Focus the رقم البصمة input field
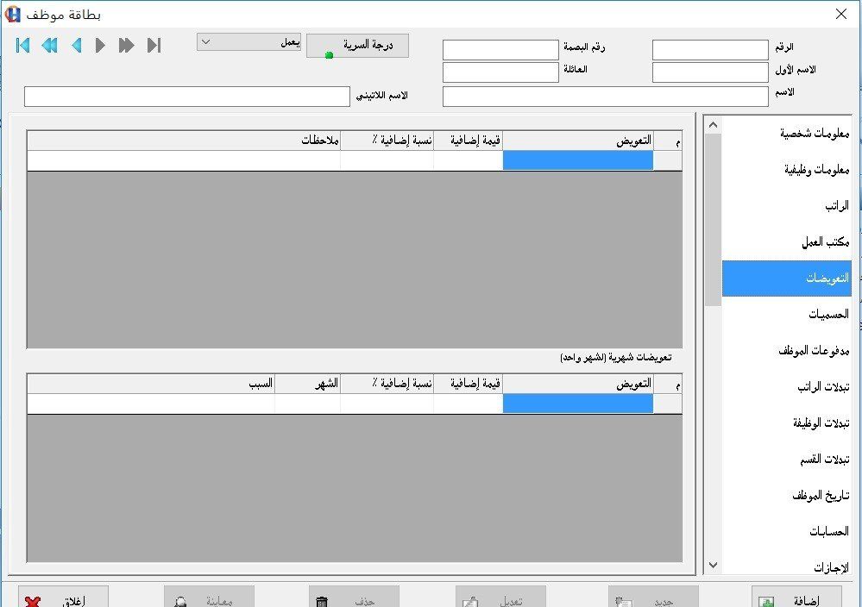 pos(500,49)
